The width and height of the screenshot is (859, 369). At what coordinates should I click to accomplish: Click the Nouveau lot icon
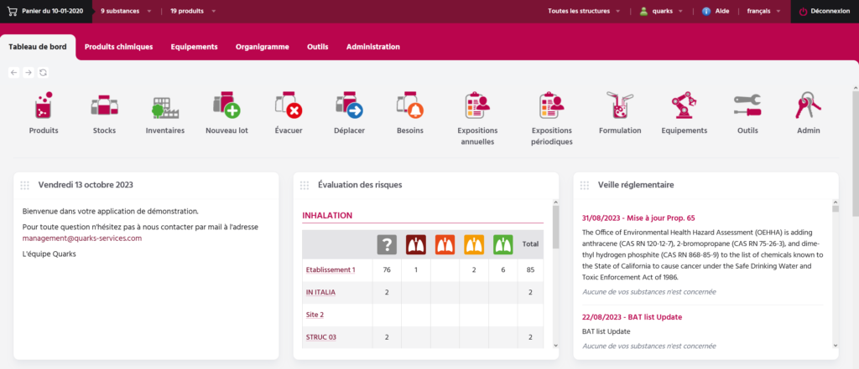coord(226,106)
